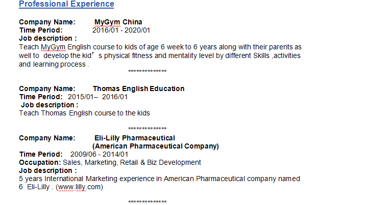Click the 5 years International Marketing sentence
Viewport: 366px width, 205px height.
pyautogui.click(x=159, y=179)
